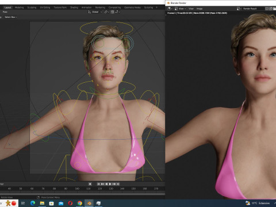Play the animation forward

[110, 184]
